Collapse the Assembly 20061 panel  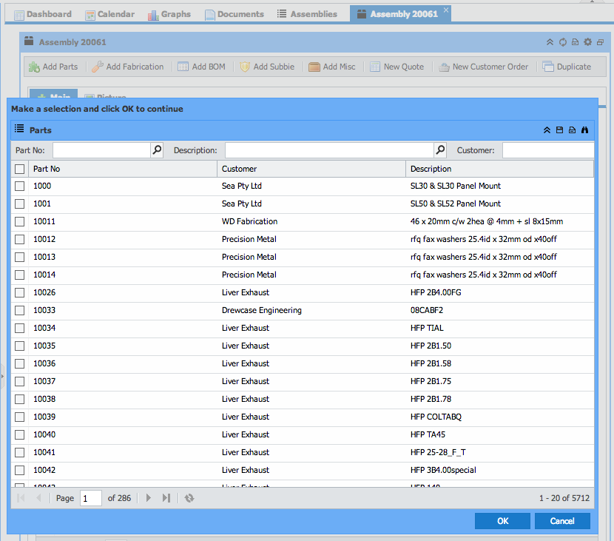[550, 42]
